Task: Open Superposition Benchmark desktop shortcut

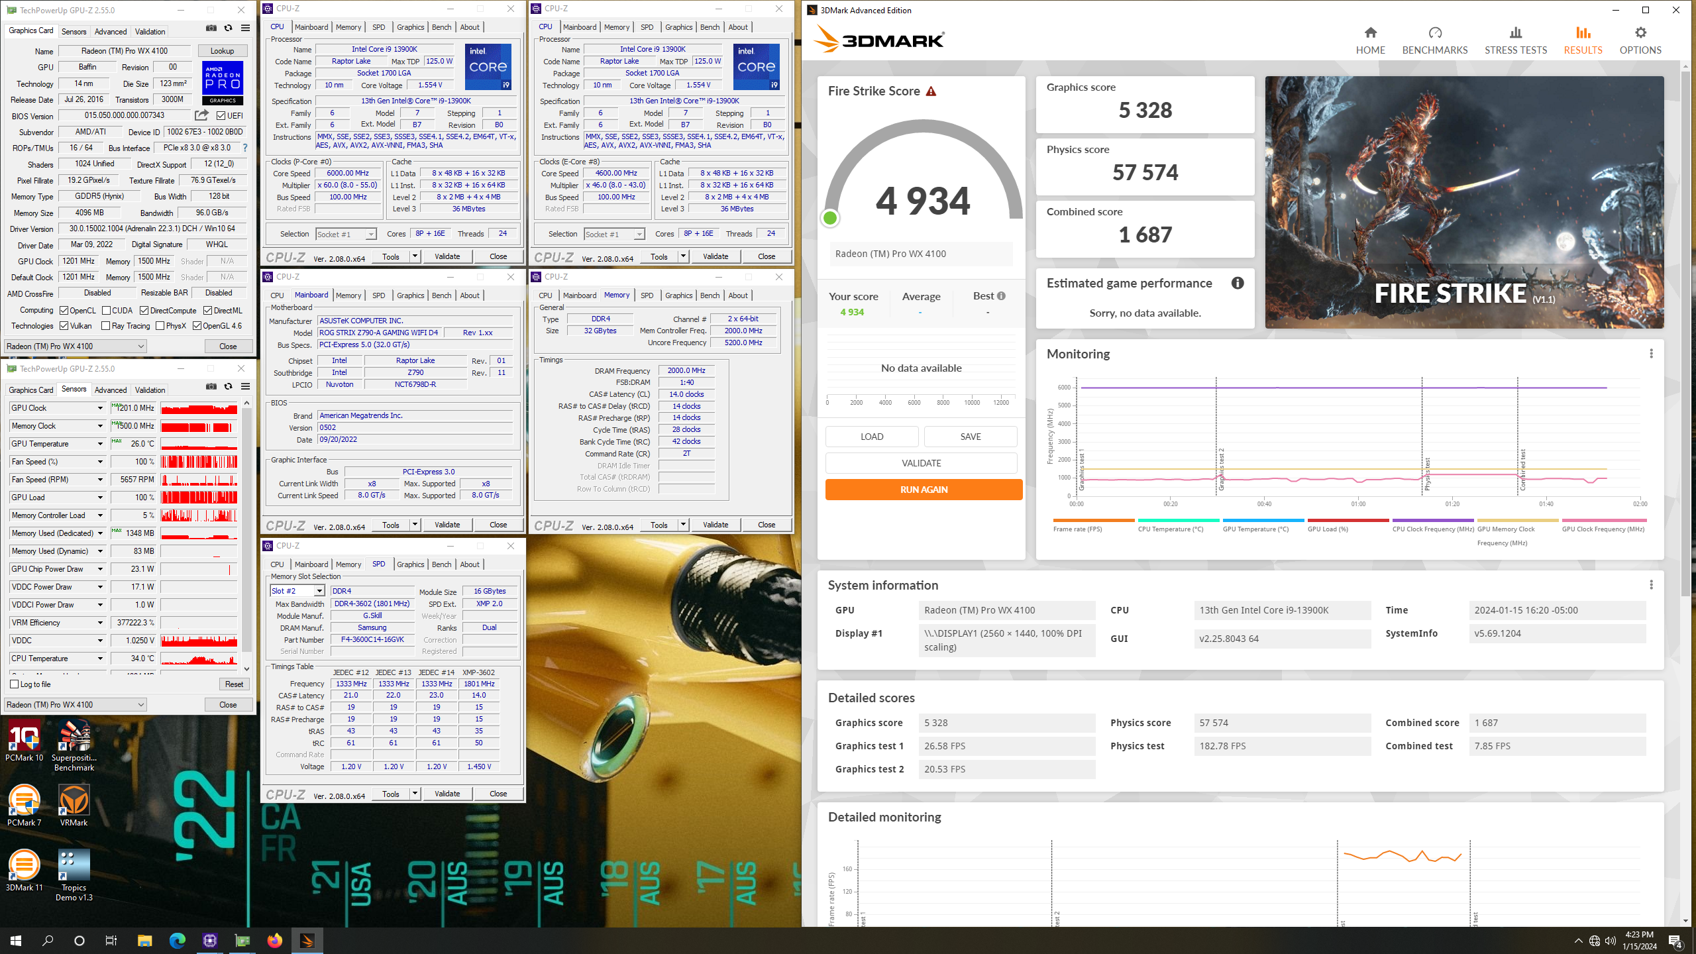Action: (74, 745)
